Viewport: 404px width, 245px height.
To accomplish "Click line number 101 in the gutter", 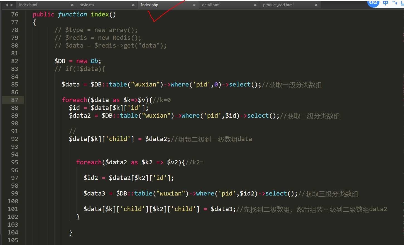I will coord(13,209).
